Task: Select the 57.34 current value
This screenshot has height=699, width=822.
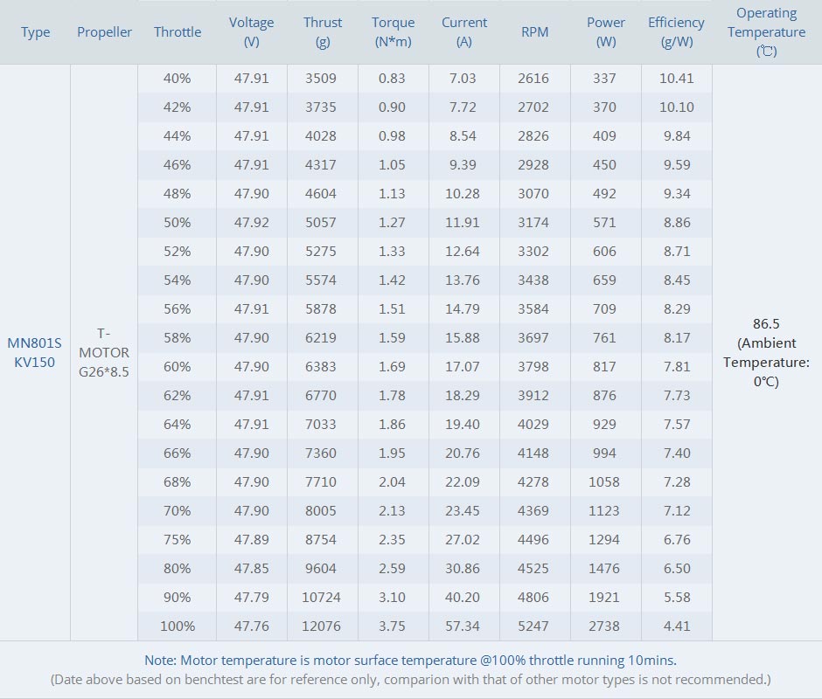Action: click(463, 626)
